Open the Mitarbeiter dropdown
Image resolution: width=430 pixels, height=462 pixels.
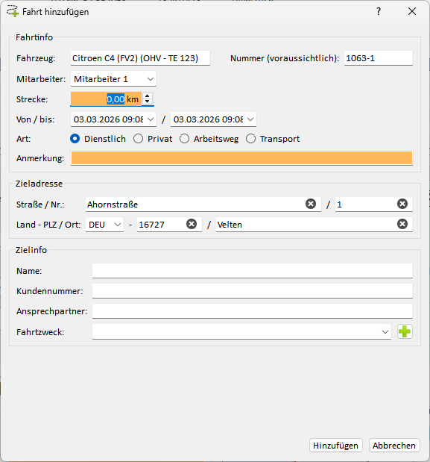(x=113, y=79)
